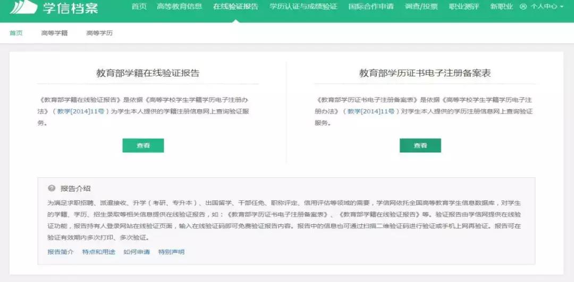
Task: Click the 学信档案 logo icon
Action: point(24,7)
